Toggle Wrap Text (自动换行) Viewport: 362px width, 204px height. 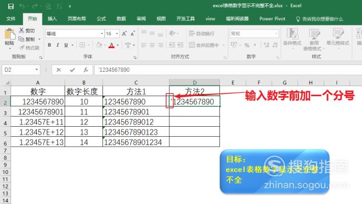pyautogui.click(x=201, y=34)
